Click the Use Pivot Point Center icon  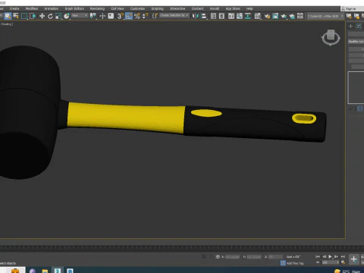pos(93,16)
